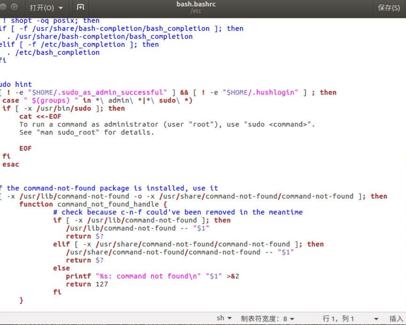This screenshot has width=406, height=325.
Task: Click the "udo hint" comment line
Action: tap(16, 84)
